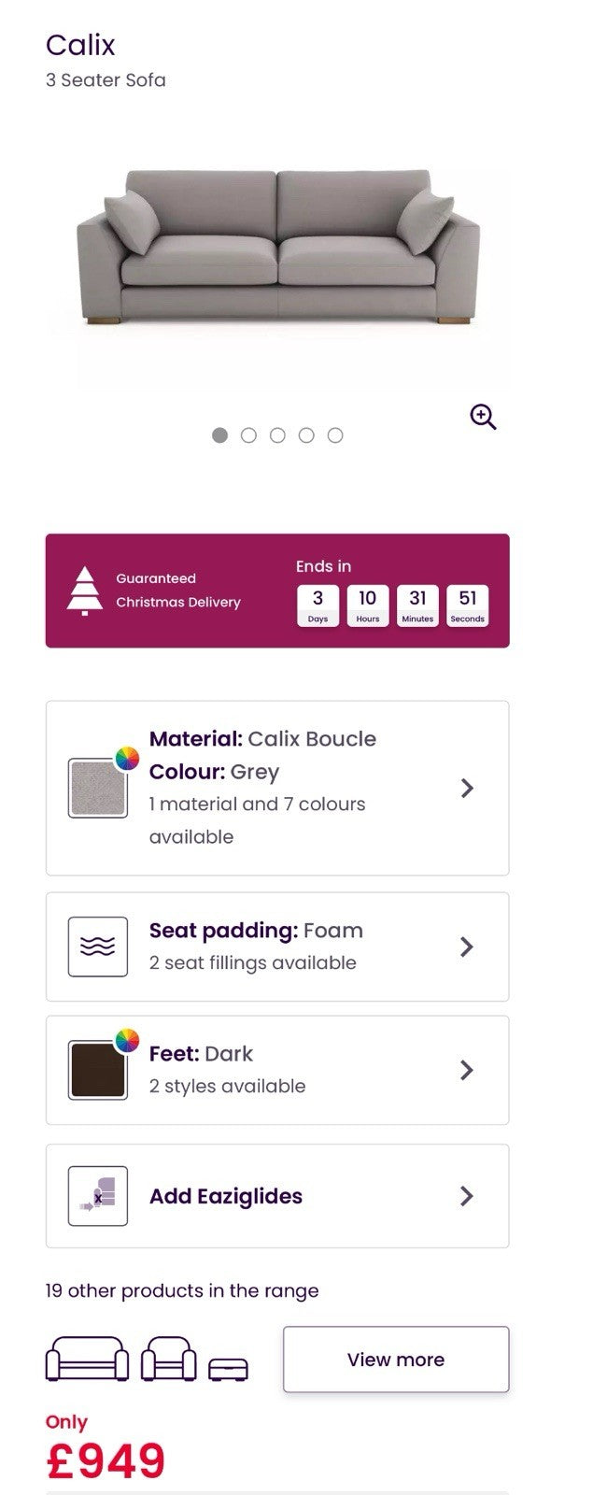Click the armchair outline icon in range

coord(168,1359)
